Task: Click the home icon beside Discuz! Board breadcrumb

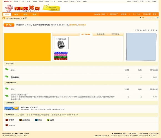Action: pos(4,18)
